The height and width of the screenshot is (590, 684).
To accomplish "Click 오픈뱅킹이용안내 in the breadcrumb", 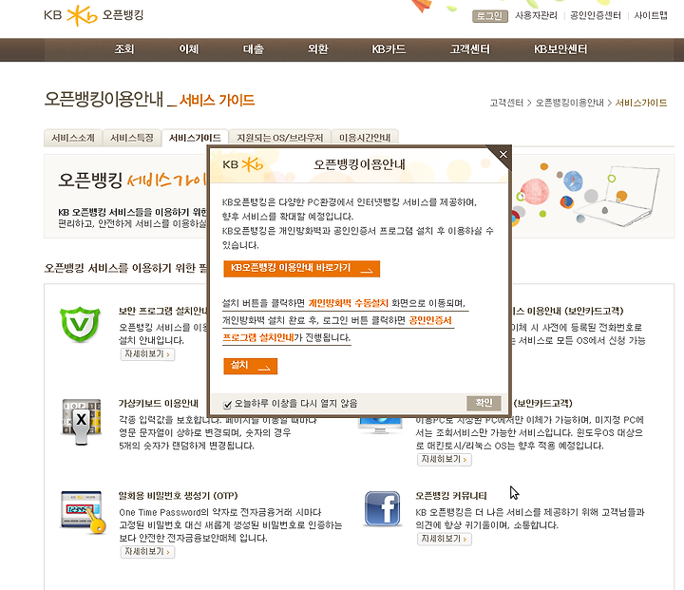I will click(570, 103).
